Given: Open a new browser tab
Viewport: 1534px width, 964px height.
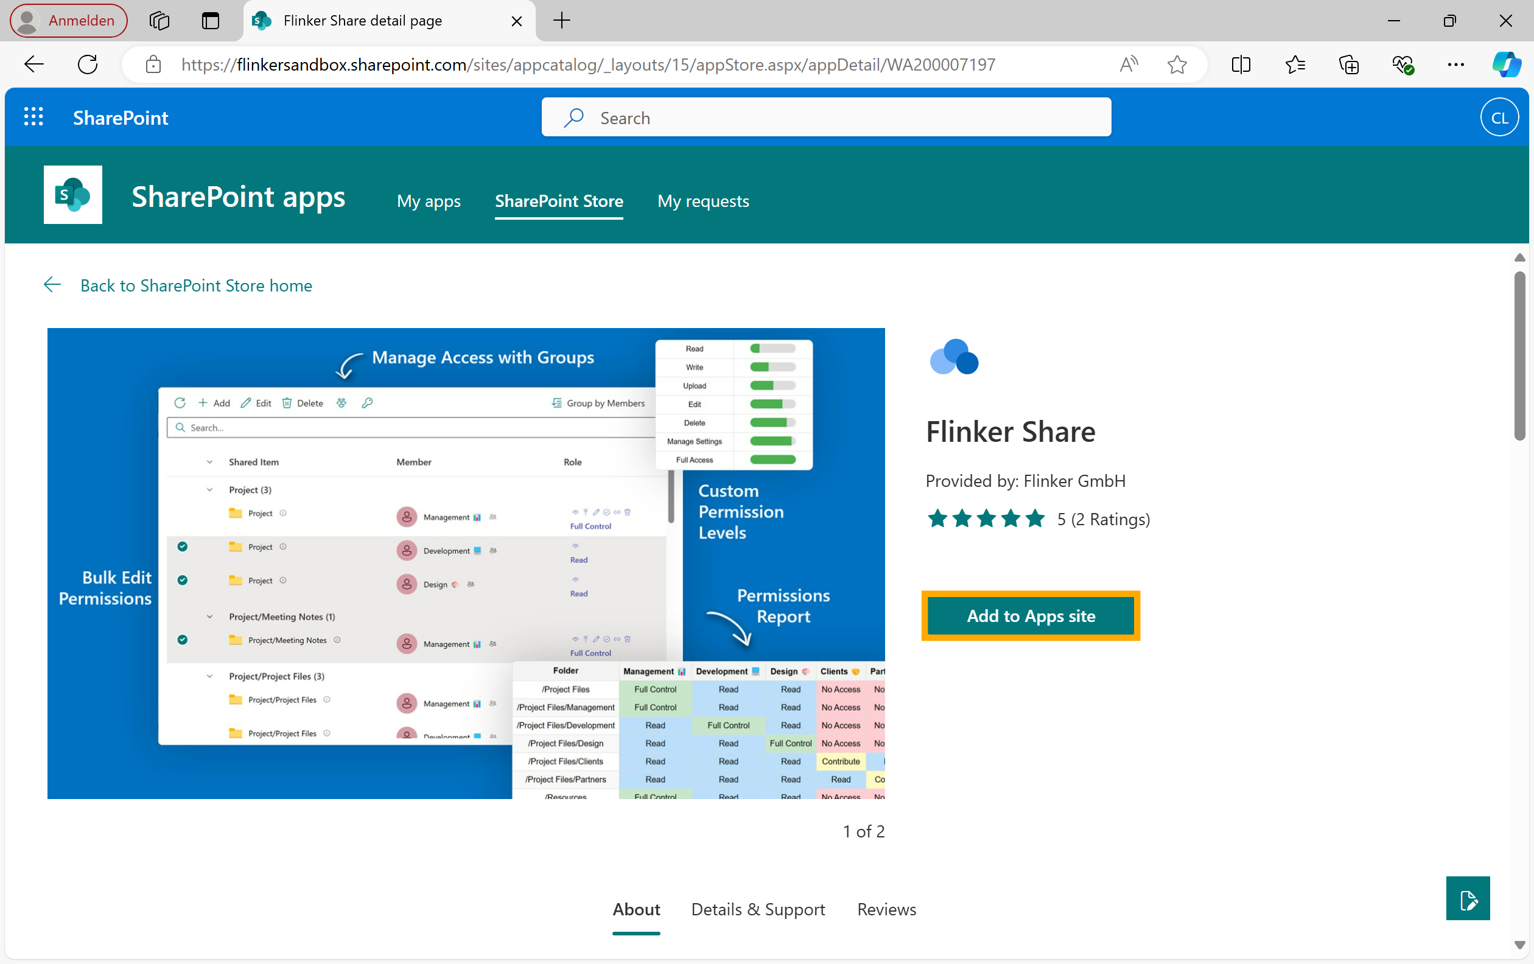Looking at the screenshot, I should point(561,20).
